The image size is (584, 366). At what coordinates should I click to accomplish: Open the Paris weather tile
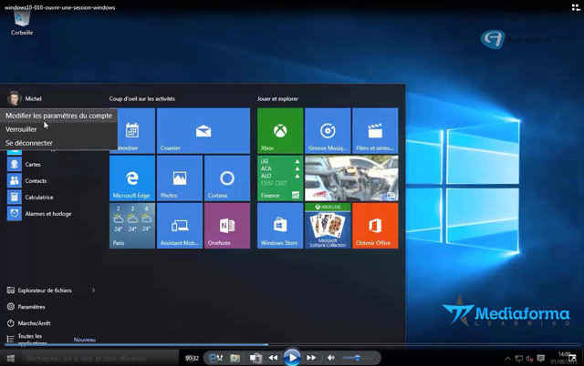point(132,226)
